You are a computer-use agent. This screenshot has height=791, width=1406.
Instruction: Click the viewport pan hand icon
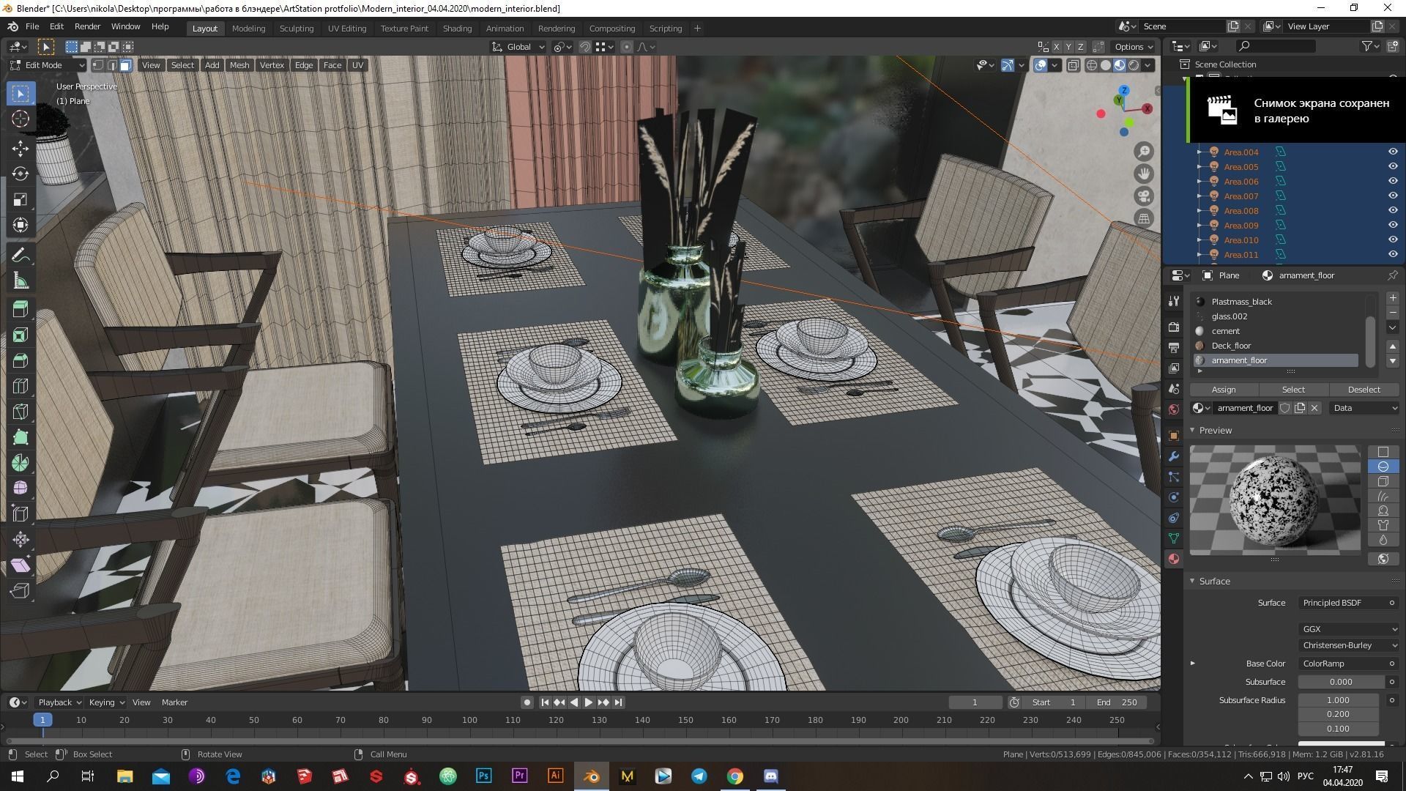point(1144,174)
